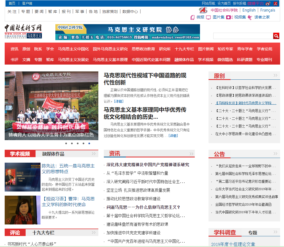Viewport: 284px width, 247px height.
Task: Click the 中国社会科学网 site logo
Action: (23, 31)
